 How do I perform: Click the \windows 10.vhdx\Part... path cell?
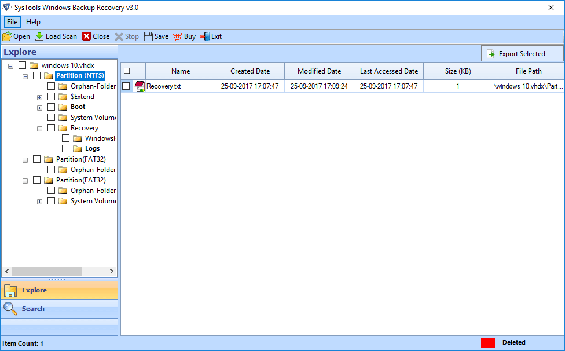[x=529, y=86]
